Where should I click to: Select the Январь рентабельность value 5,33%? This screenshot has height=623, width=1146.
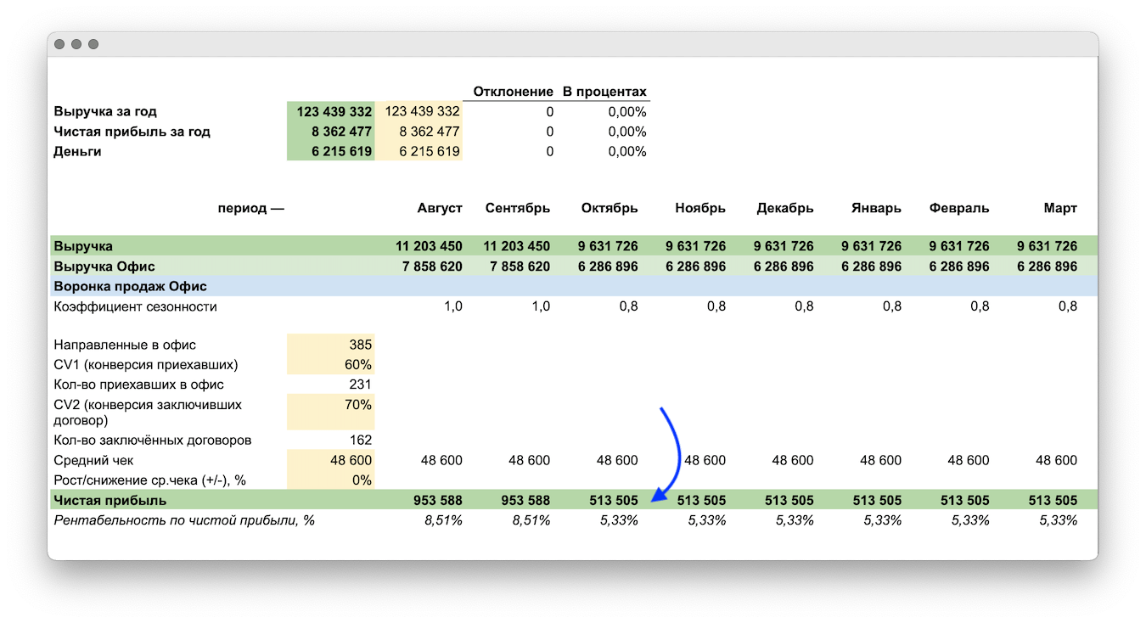pos(882,520)
